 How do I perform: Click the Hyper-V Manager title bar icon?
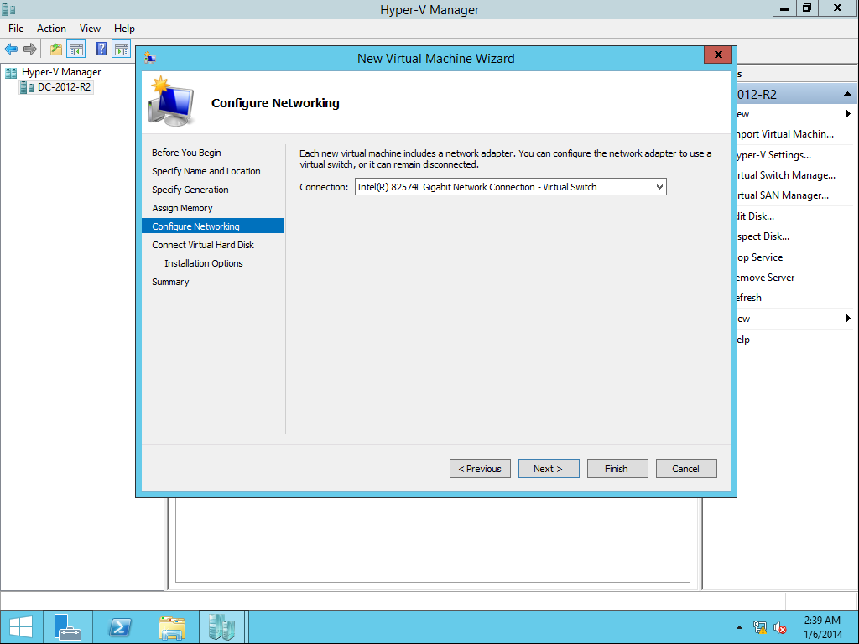click(8, 9)
